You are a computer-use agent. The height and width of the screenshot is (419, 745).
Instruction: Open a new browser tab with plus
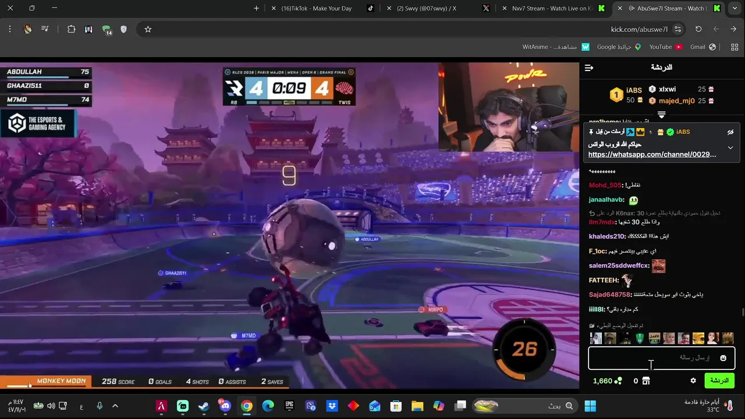pos(256,8)
